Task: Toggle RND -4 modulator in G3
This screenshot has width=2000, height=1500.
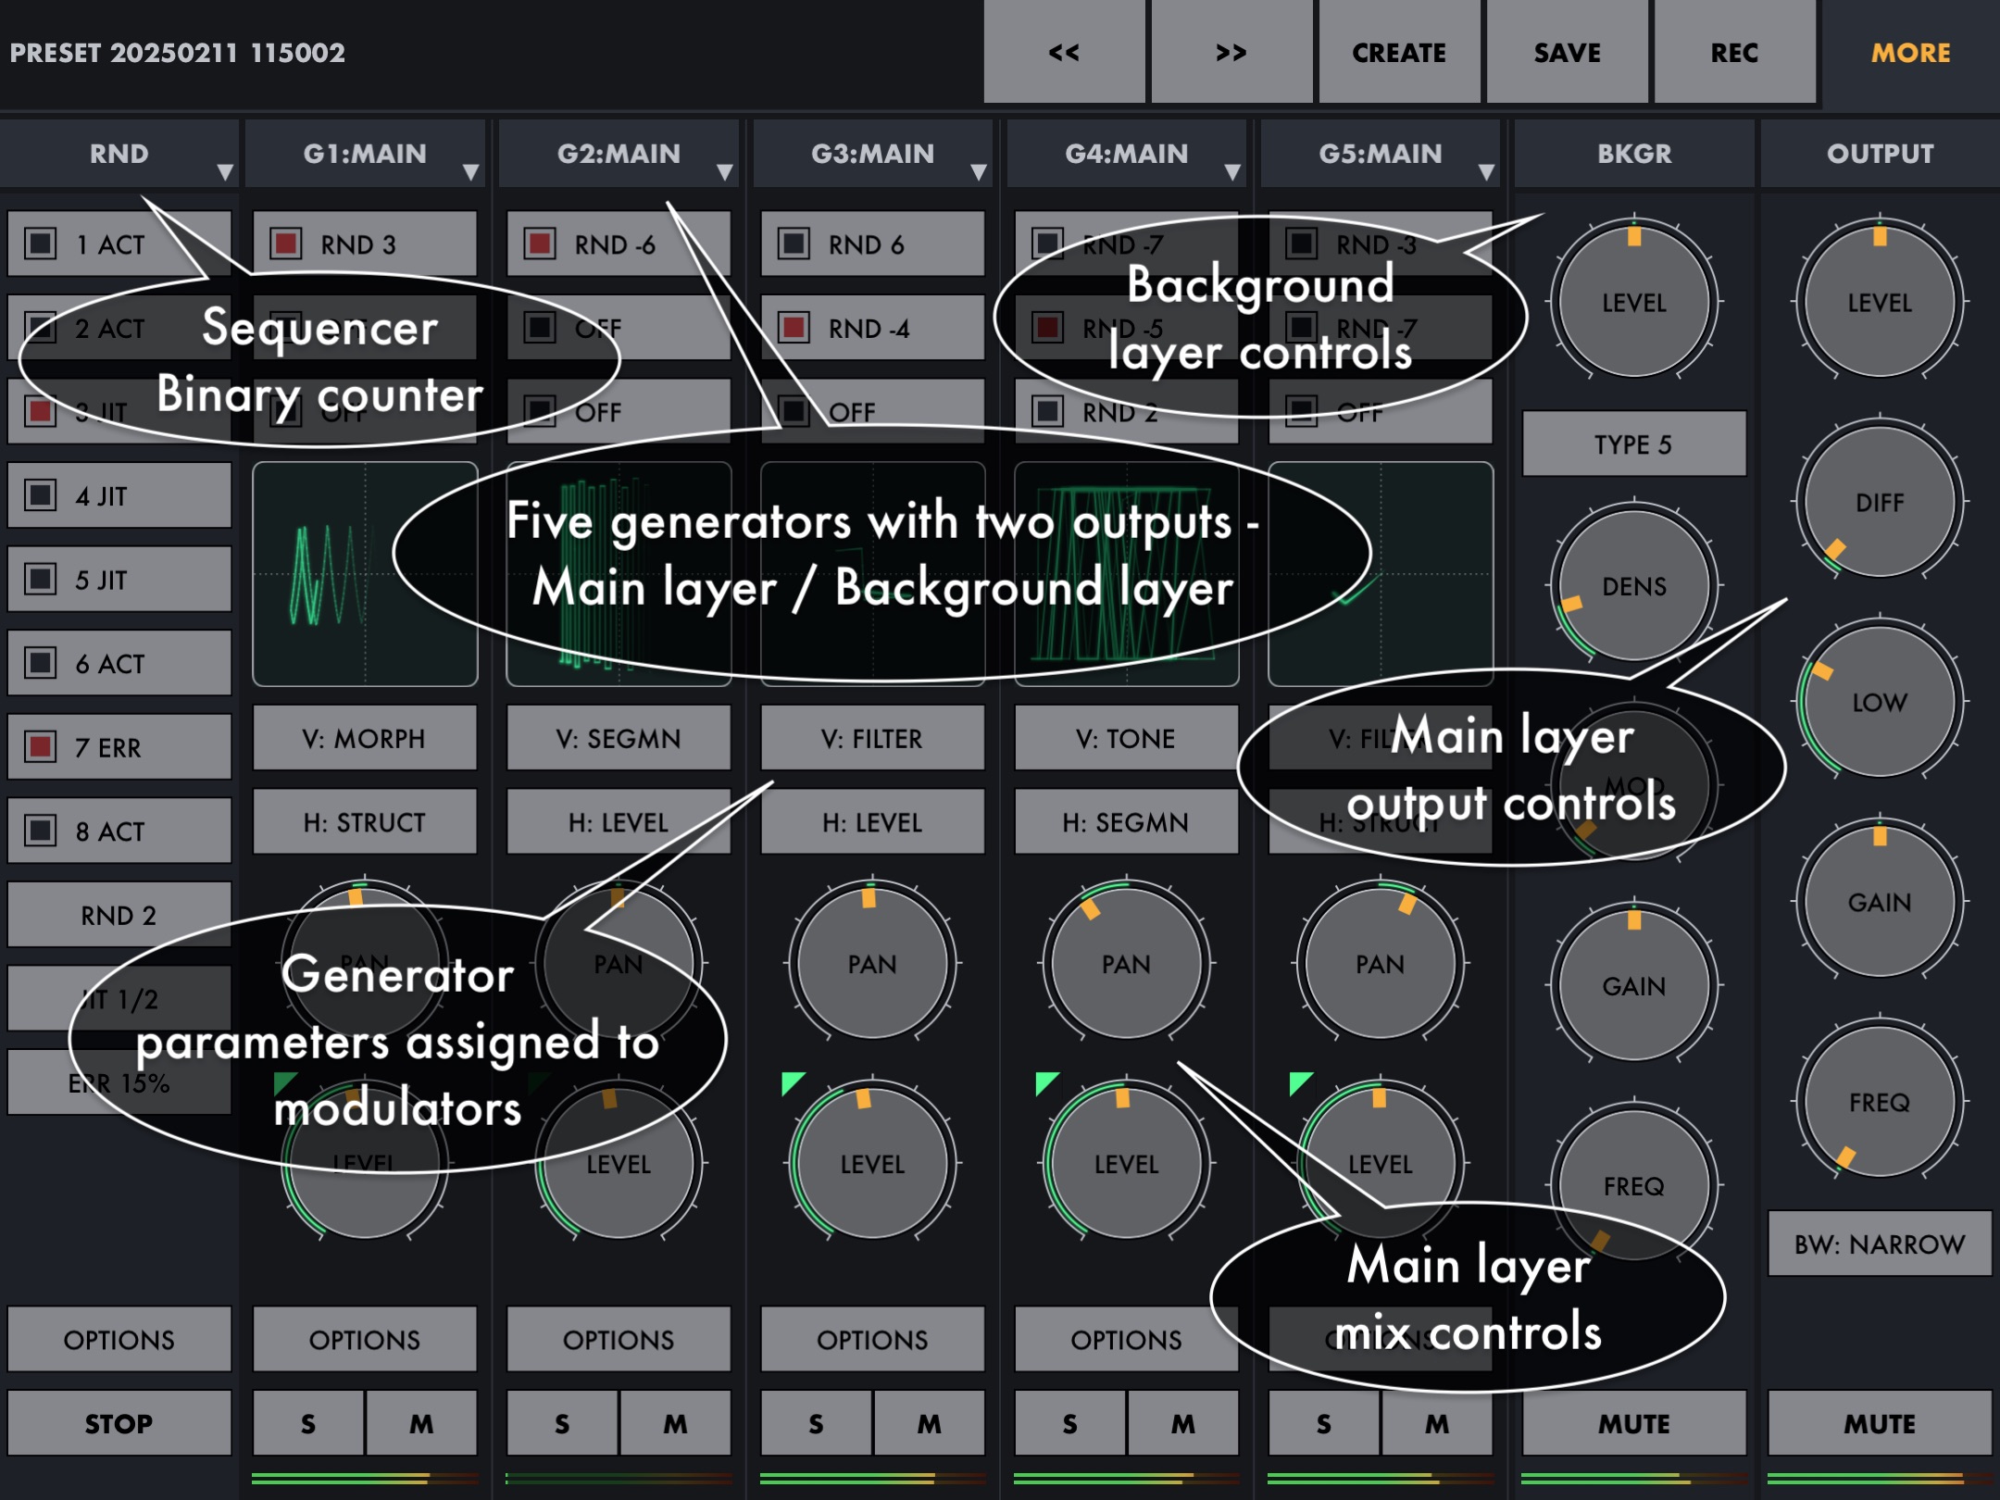Action: click(x=872, y=328)
